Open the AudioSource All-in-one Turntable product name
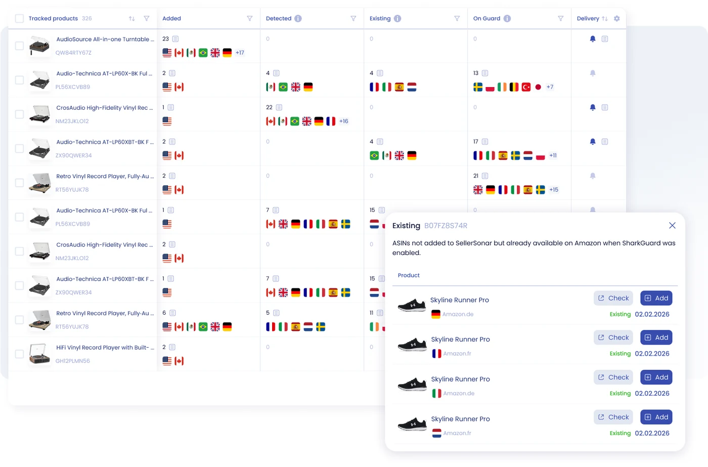The width and height of the screenshot is (708, 467). (x=105, y=39)
